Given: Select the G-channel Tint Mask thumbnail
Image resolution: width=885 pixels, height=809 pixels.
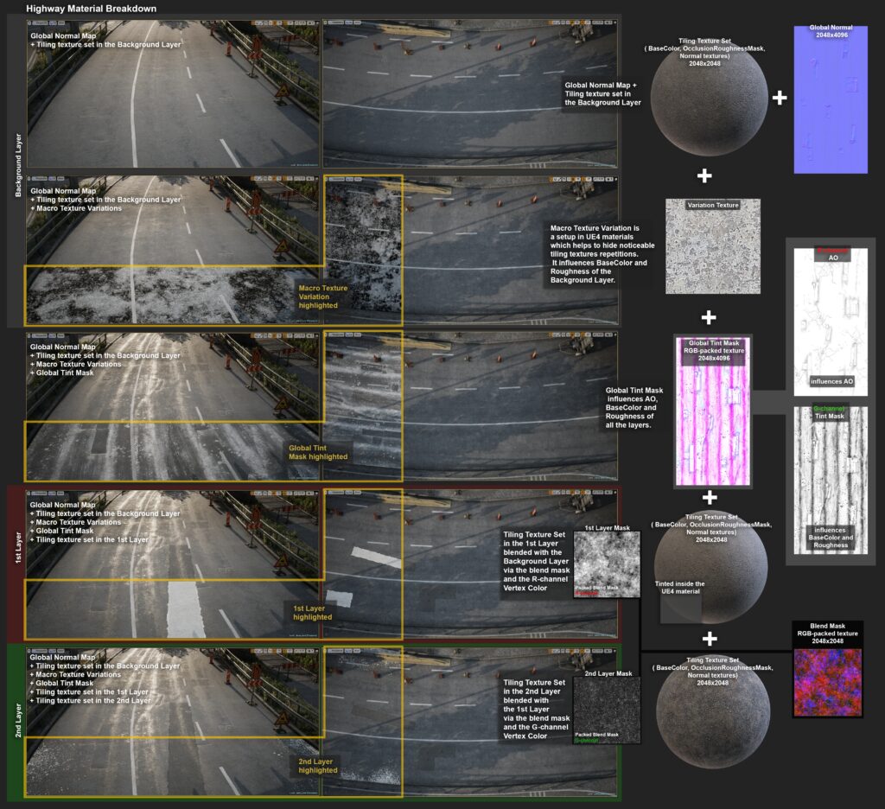Looking at the screenshot, I should point(831,480).
